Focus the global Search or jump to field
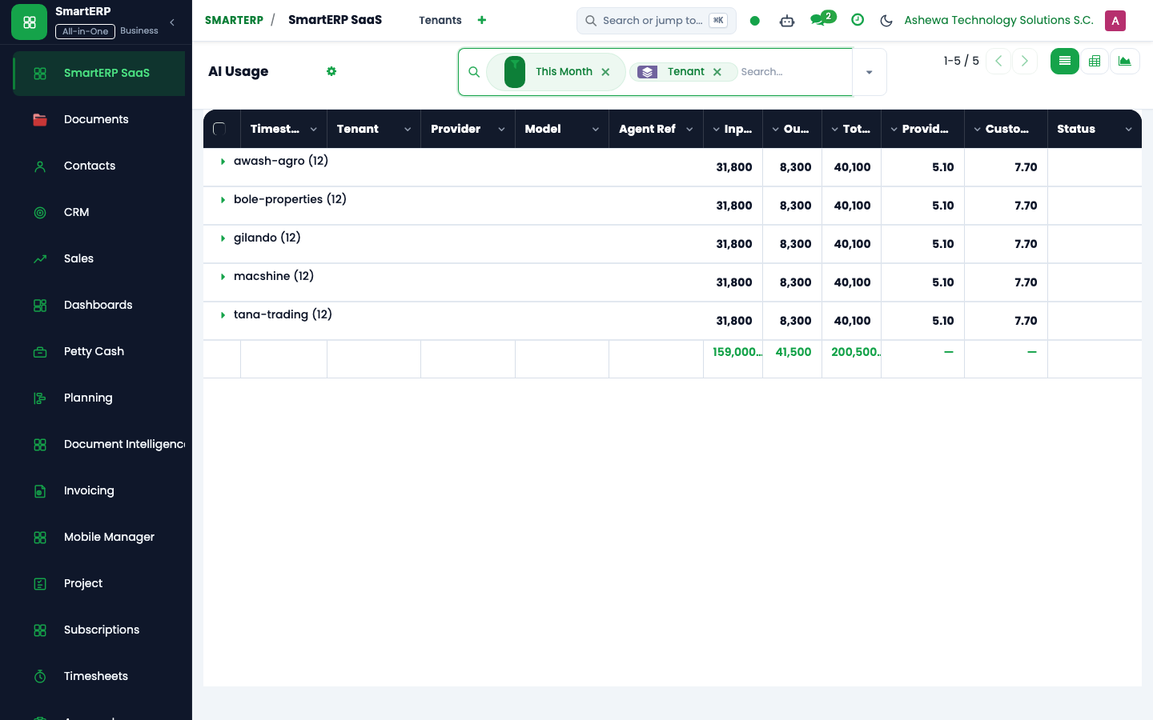1153x720 pixels. (657, 21)
